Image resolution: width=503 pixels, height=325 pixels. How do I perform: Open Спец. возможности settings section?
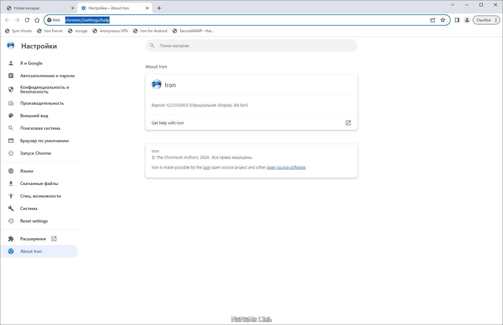point(39,196)
